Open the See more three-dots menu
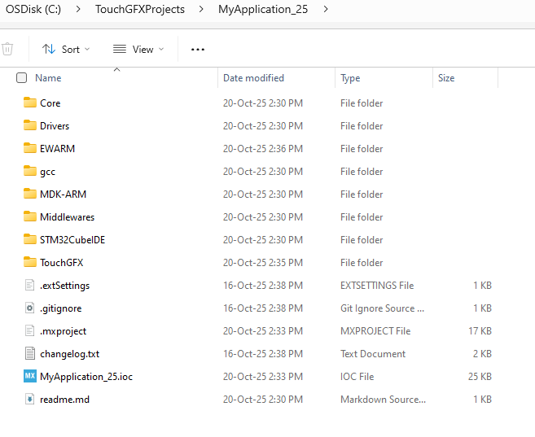The image size is (535, 437). pos(198,50)
